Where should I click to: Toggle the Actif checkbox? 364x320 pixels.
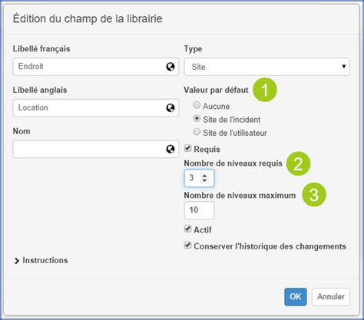coord(187,229)
